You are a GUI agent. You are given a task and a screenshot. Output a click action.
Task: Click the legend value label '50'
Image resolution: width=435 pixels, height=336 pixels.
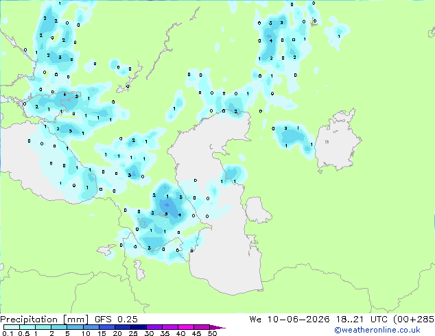pyautogui.click(x=212, y=333)
